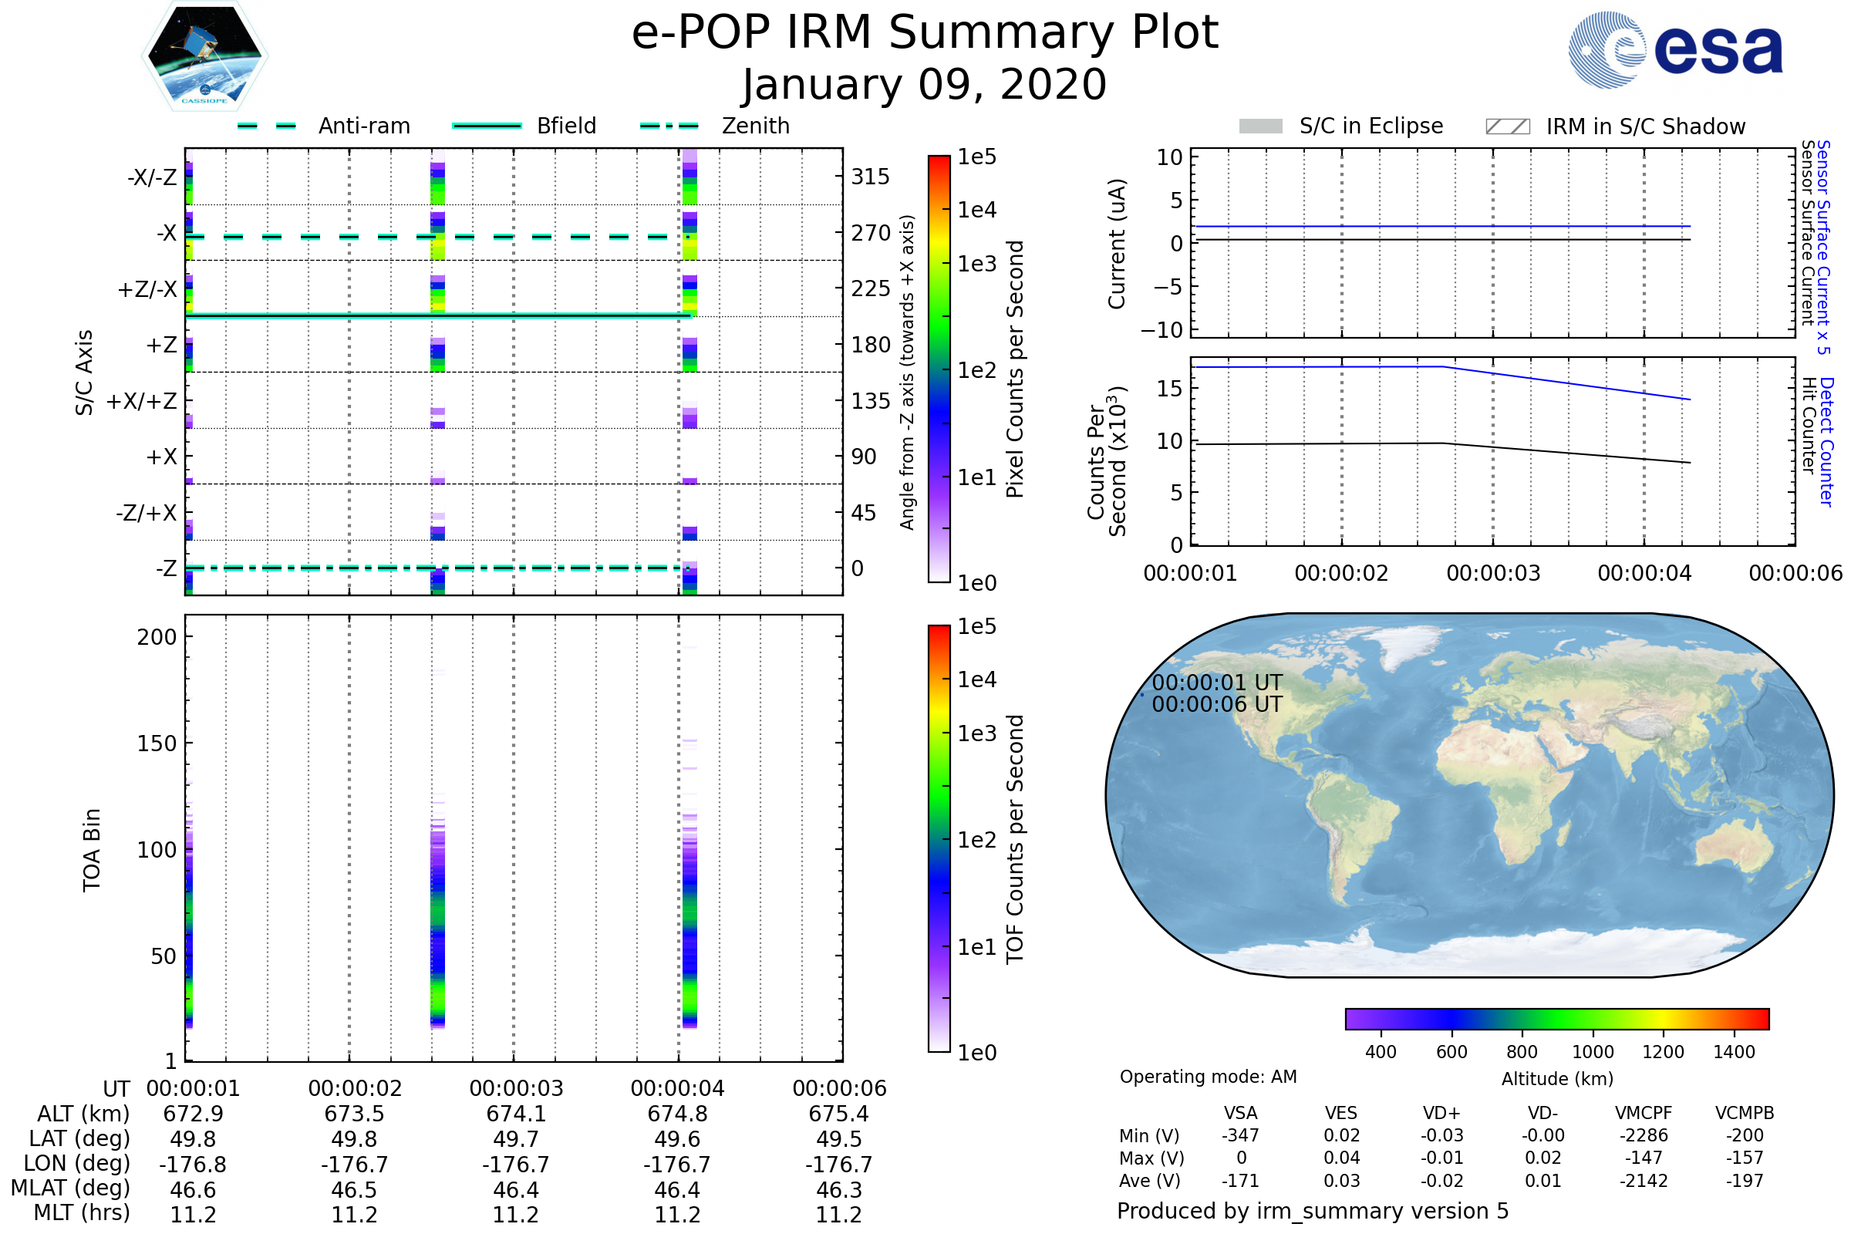
Task: Click the Bfield solid legend line
Action: [x=487, y=126]
